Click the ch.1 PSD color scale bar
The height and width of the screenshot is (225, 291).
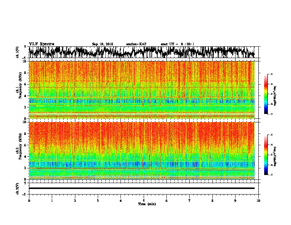pyautogui.click(x=266, y=94)
